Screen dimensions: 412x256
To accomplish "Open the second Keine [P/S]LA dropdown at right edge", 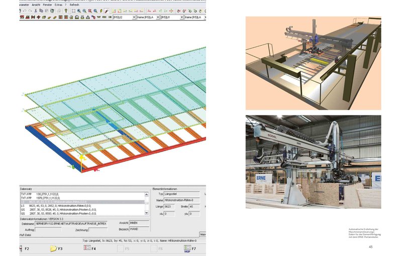I will [195, 18].
